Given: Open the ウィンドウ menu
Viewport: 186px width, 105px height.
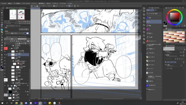Looking at the screenshot, I should (63, 4).
